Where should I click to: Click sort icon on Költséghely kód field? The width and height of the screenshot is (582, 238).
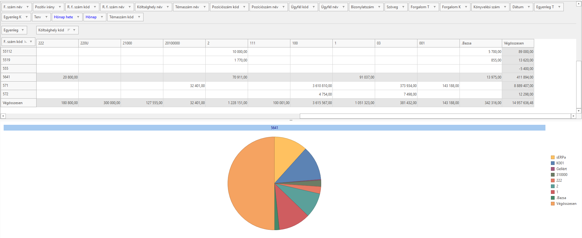click(x=69, y=30)
